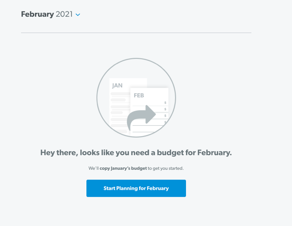Viewport: 292px width, 226px height.
Task: Click the Start Planning for February button
Action: (x=136, y=188)
